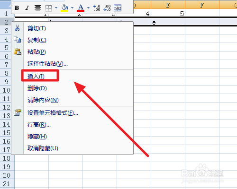Click the borders icon in mini toolbar
This screenshot has height=189, width=237.
click(48, 8)
